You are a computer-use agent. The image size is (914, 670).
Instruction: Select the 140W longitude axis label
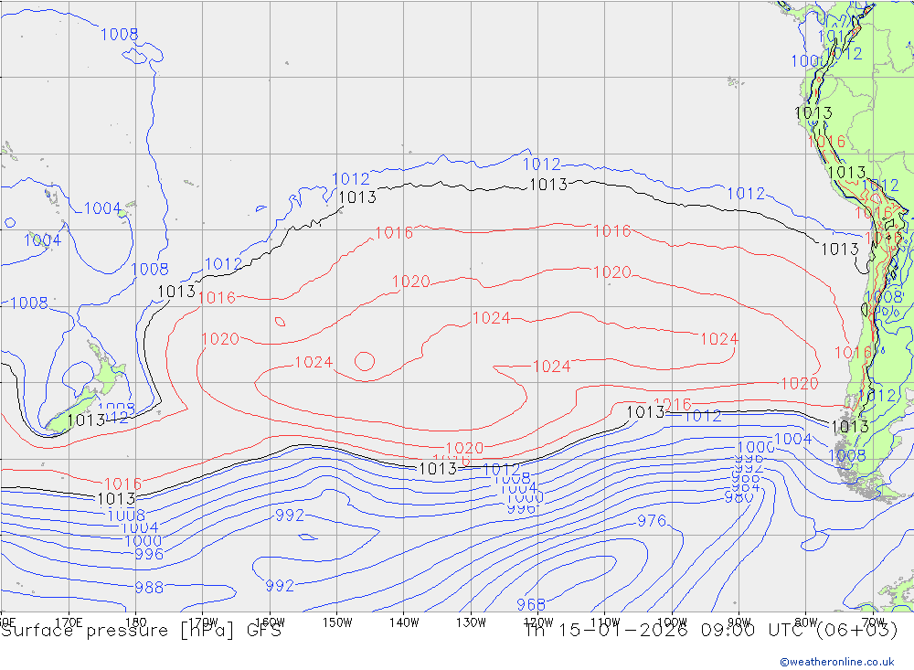[x=404, y=622]
